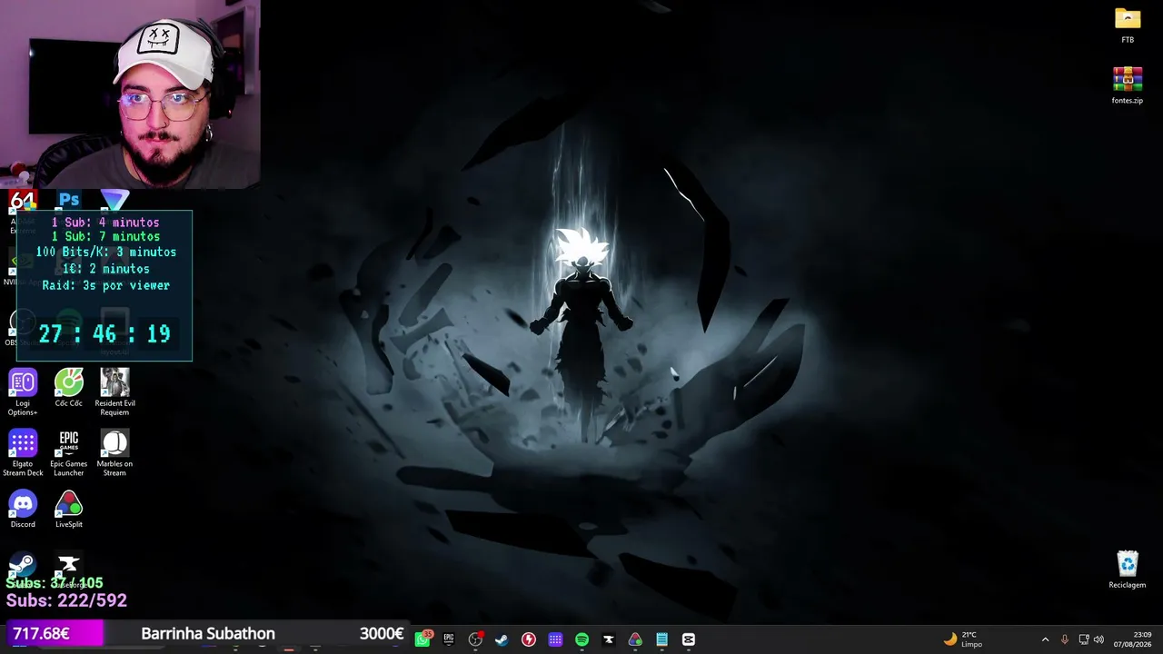Image resolution: width=1163 pixels, height=654 pixels.
Task: Select the Reciclagem recycle bin icon
Action: point(1127,570)
